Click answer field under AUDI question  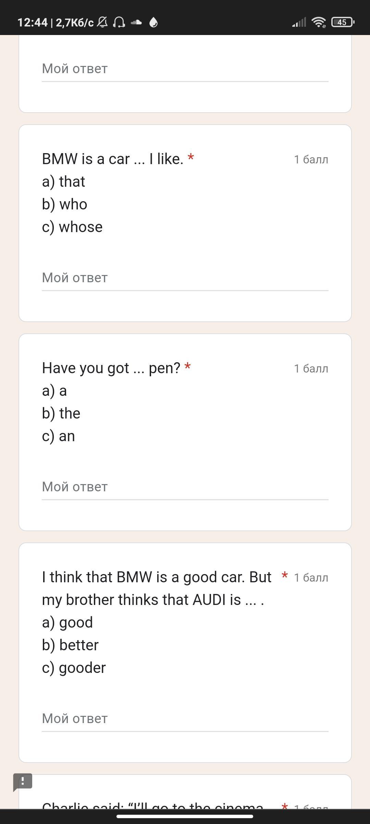click(185, 719)
